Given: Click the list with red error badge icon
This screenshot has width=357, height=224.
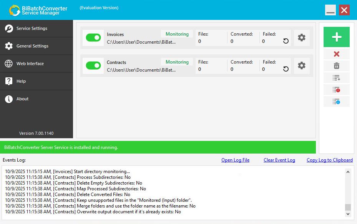Looking at the screenshot, I should click(x=336, y=90).
